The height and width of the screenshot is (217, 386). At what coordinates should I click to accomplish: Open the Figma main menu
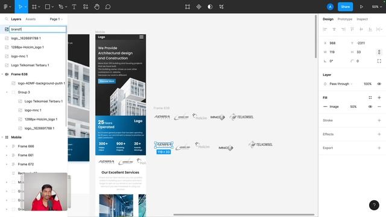pos(6,7)
